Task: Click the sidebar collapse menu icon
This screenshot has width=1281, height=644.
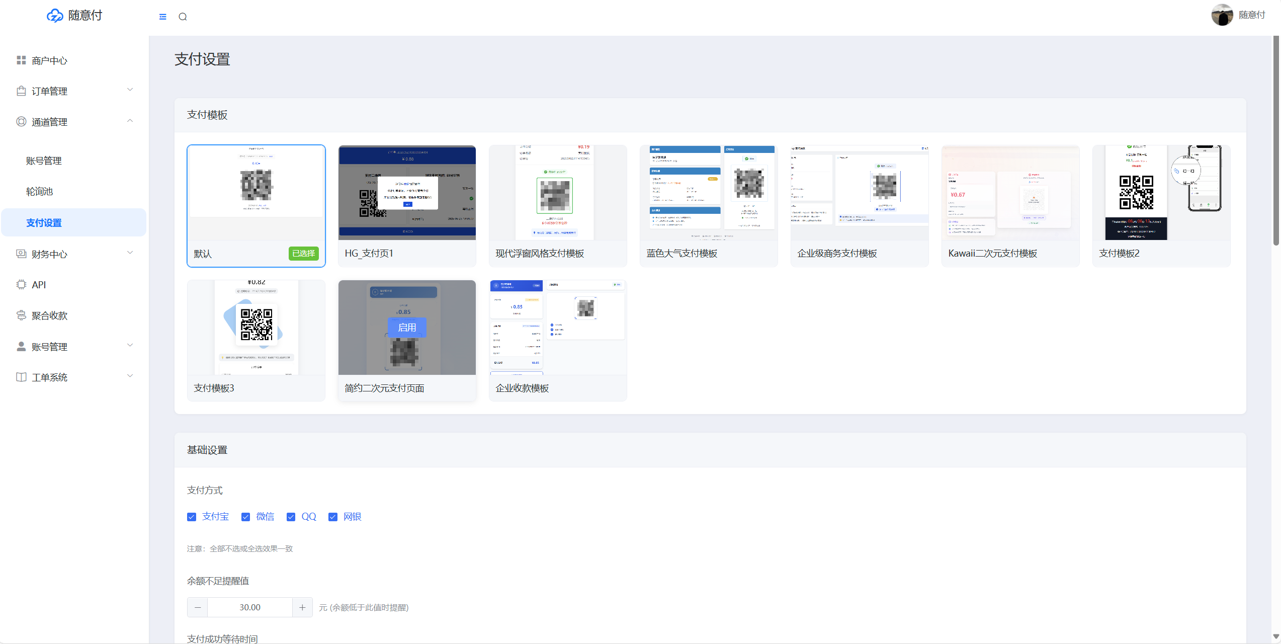Action: [162, 17]
